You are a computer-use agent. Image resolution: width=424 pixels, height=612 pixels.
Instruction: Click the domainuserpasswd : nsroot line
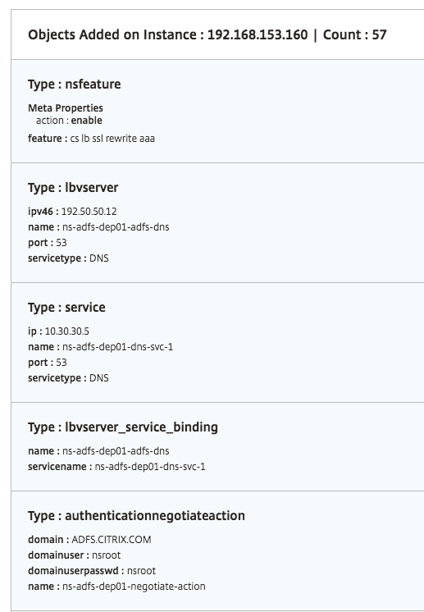92,571
